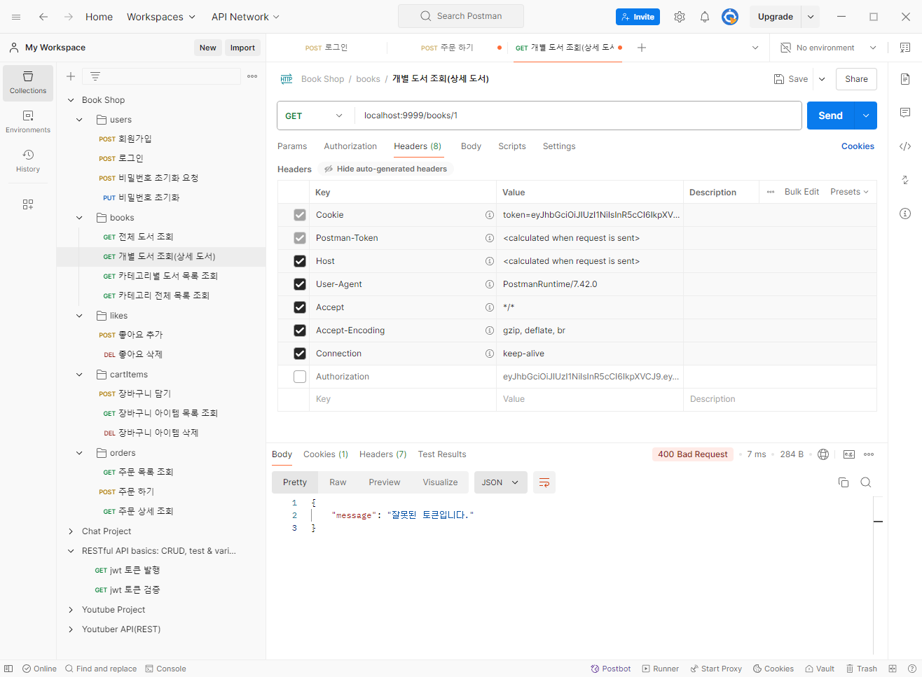922x677 pixels.
Task: Switch to the Scripts tab
Action: (x=512, y=146)
